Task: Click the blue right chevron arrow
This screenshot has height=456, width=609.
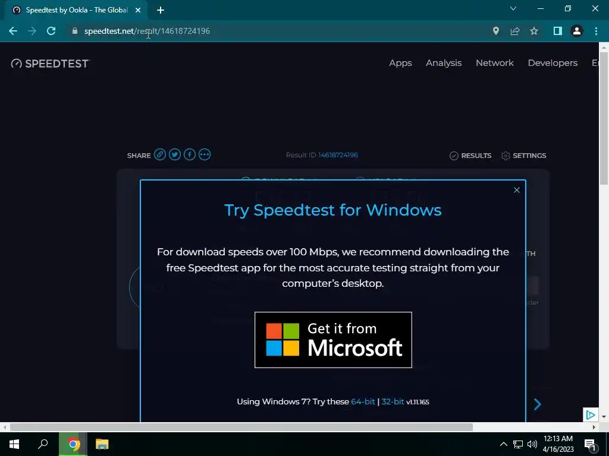Action: point(538,404)
